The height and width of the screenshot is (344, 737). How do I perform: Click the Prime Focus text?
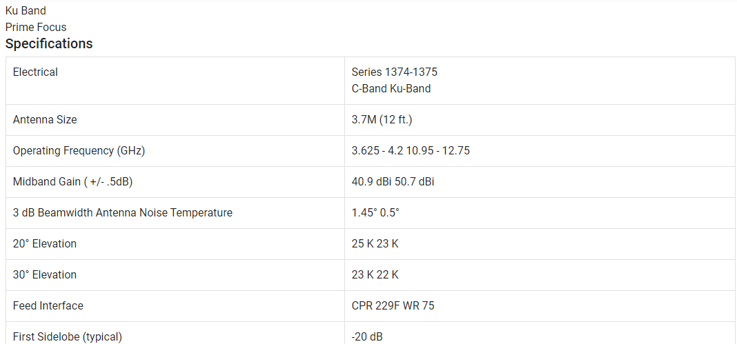(36, 27)
